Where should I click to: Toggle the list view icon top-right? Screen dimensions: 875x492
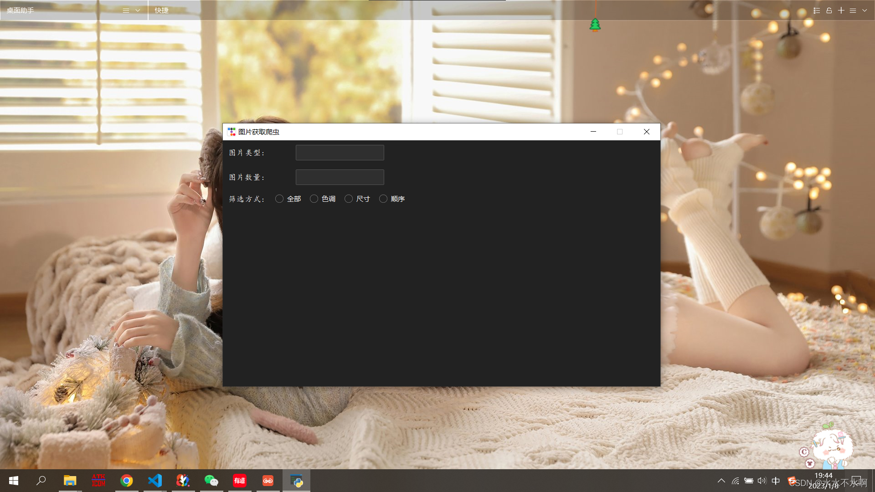click(817, 10)
